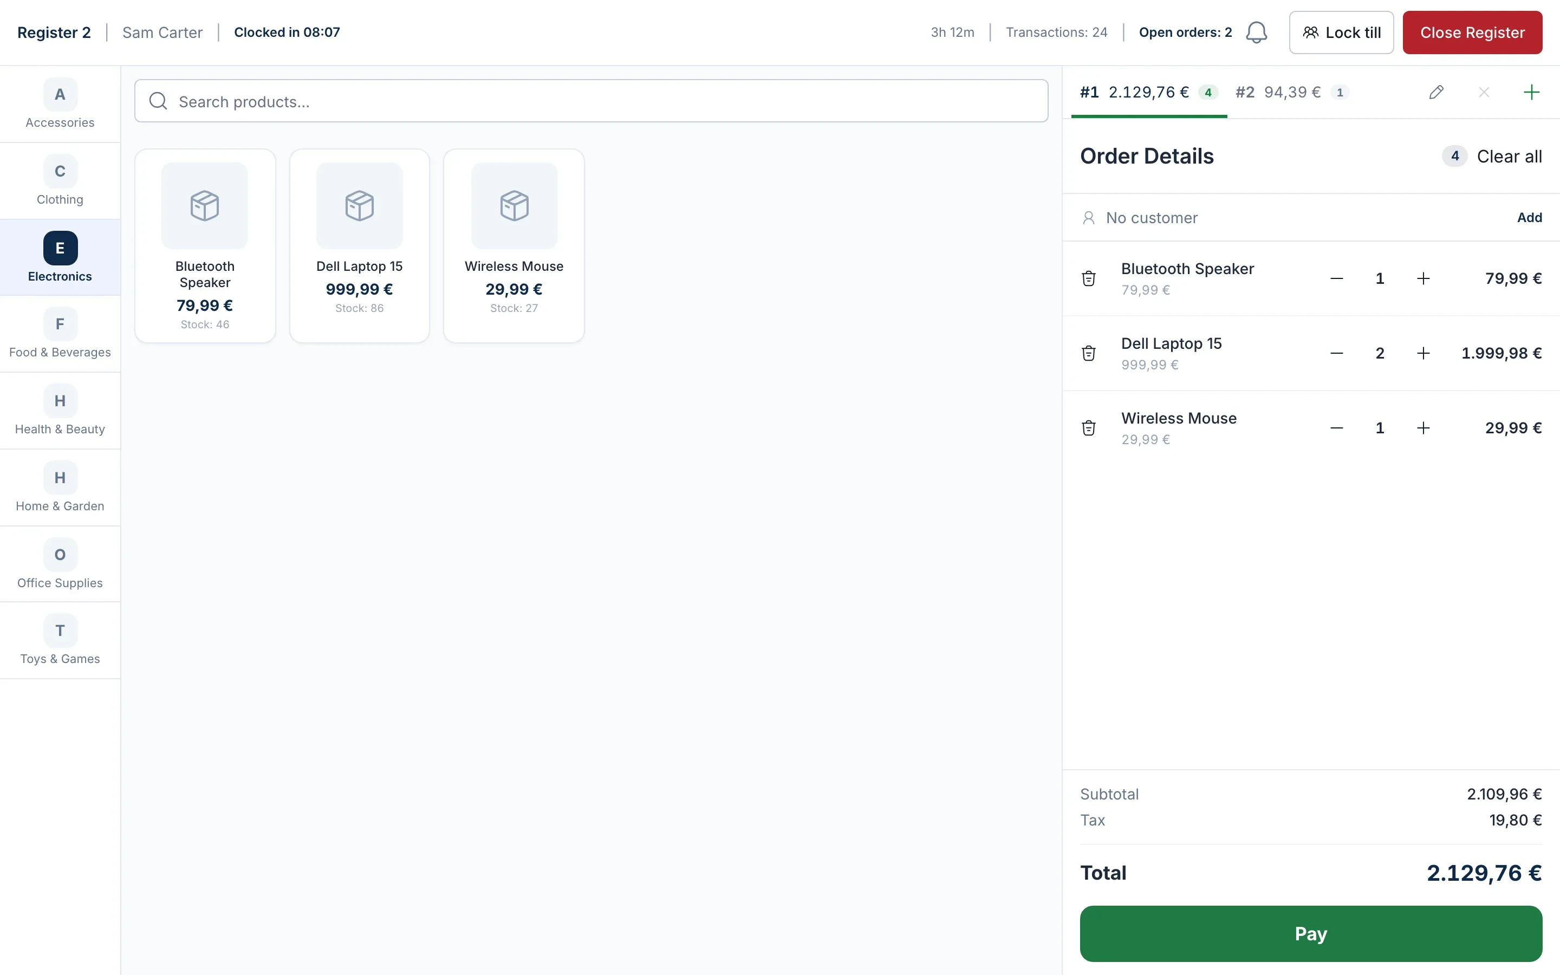Open the notifications bell
The image size is (1560, 975).
pos(1256,32)
